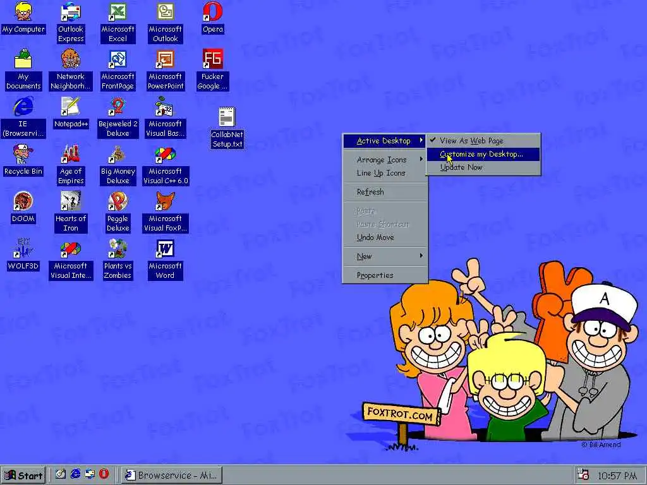Open Properties from the context menu
Image resolution: width=647 pixels, height=485 pixels.
coord(385,275)
